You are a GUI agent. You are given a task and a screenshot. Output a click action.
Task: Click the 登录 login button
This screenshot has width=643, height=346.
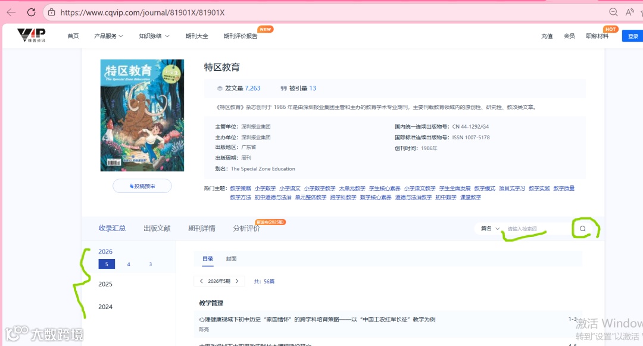point(633,36)
